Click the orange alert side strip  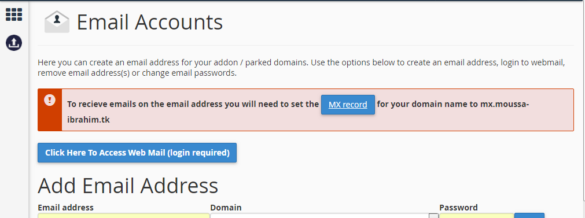click(50, 110)
